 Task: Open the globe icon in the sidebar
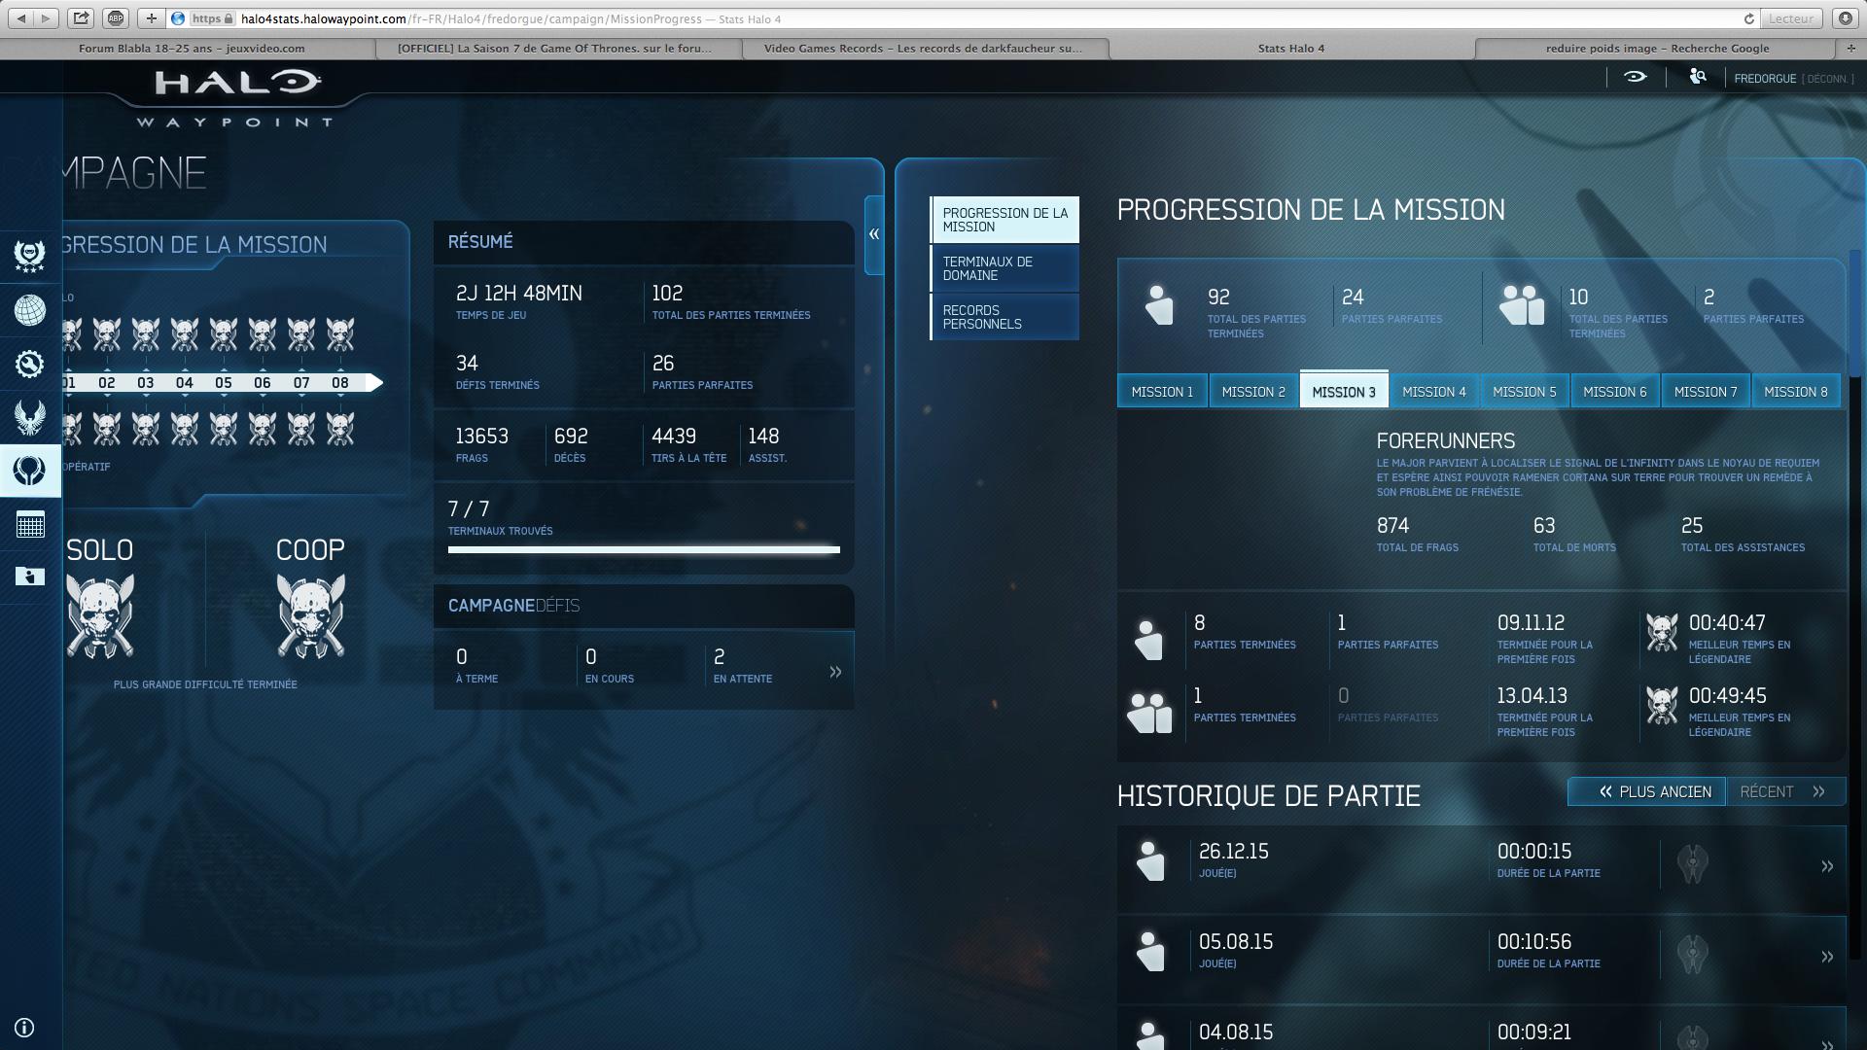pyautogui.click(x=30, y=310)
